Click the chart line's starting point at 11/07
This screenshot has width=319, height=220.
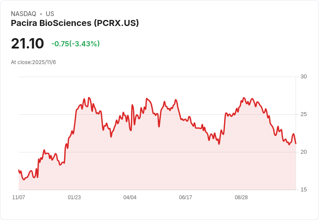19,170
